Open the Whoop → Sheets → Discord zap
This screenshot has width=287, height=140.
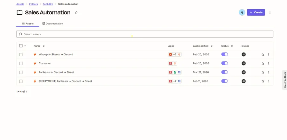[56, 54]
